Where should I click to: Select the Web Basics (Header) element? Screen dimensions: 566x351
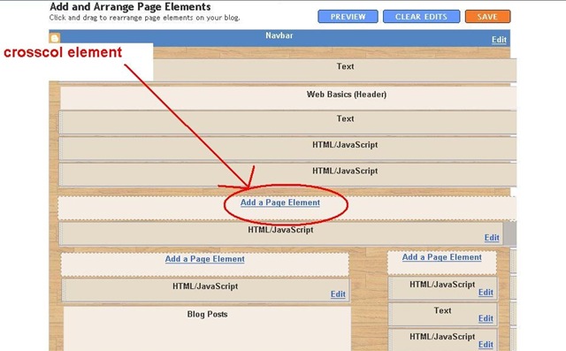tap(288, 98)
